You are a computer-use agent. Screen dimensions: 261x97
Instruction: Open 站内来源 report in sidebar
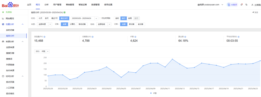point(10,71)
